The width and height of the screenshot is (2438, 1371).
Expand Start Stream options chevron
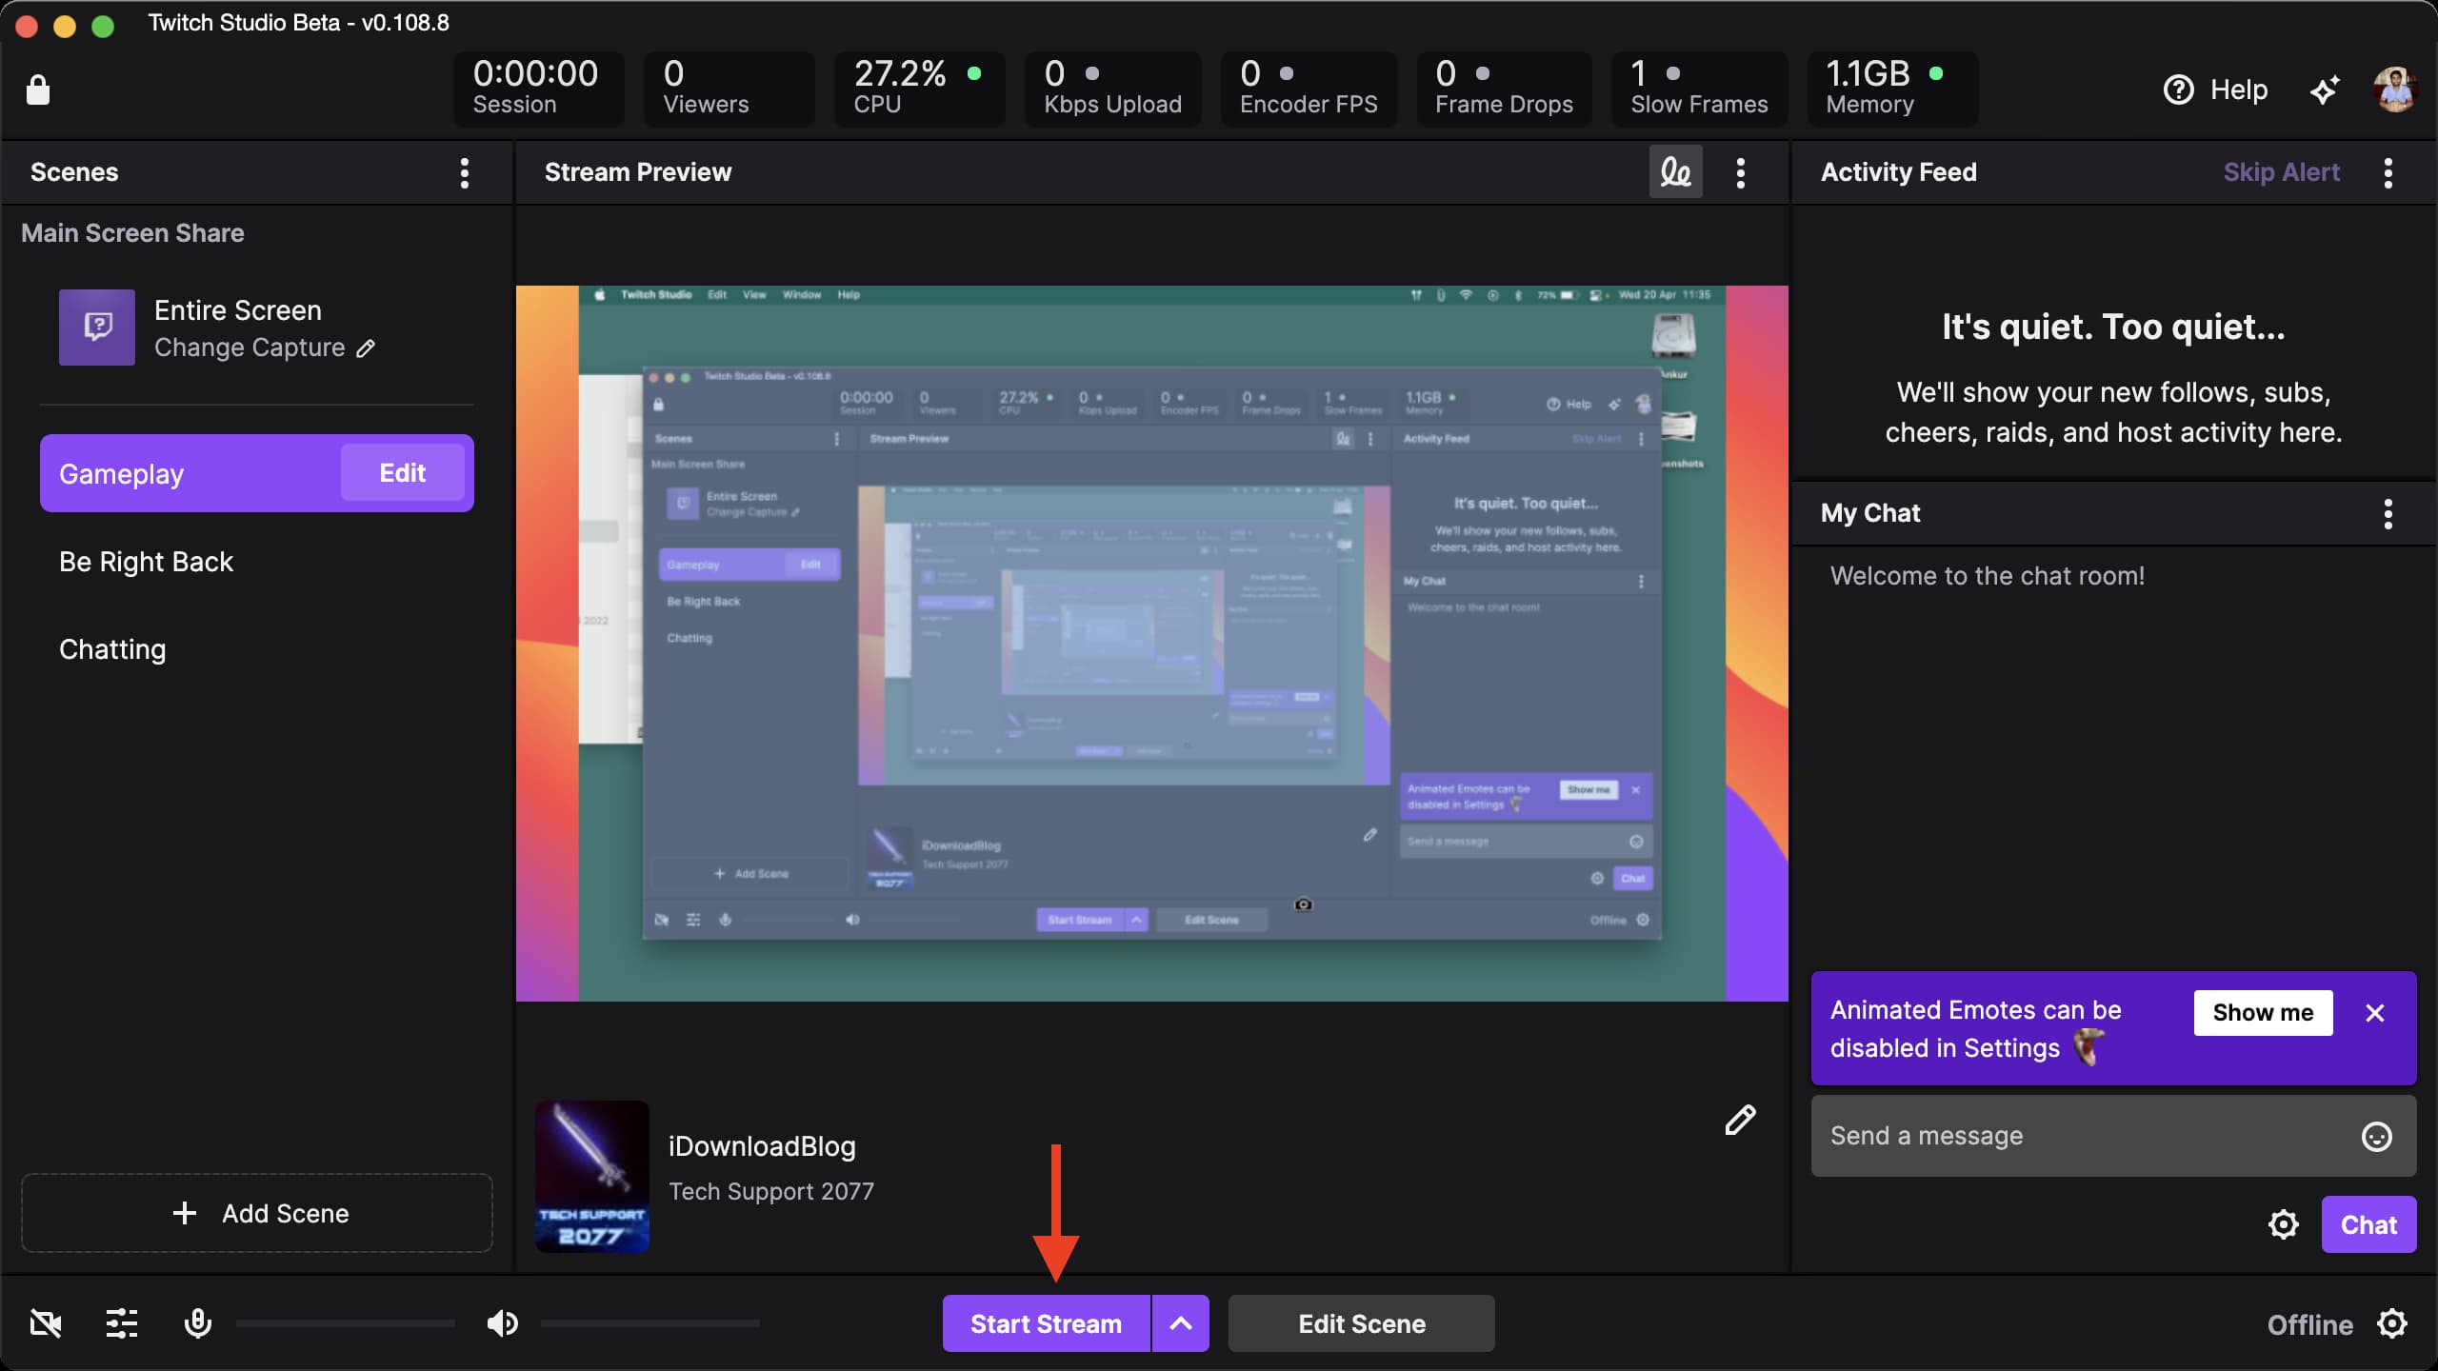[x=1181, y=1323]
